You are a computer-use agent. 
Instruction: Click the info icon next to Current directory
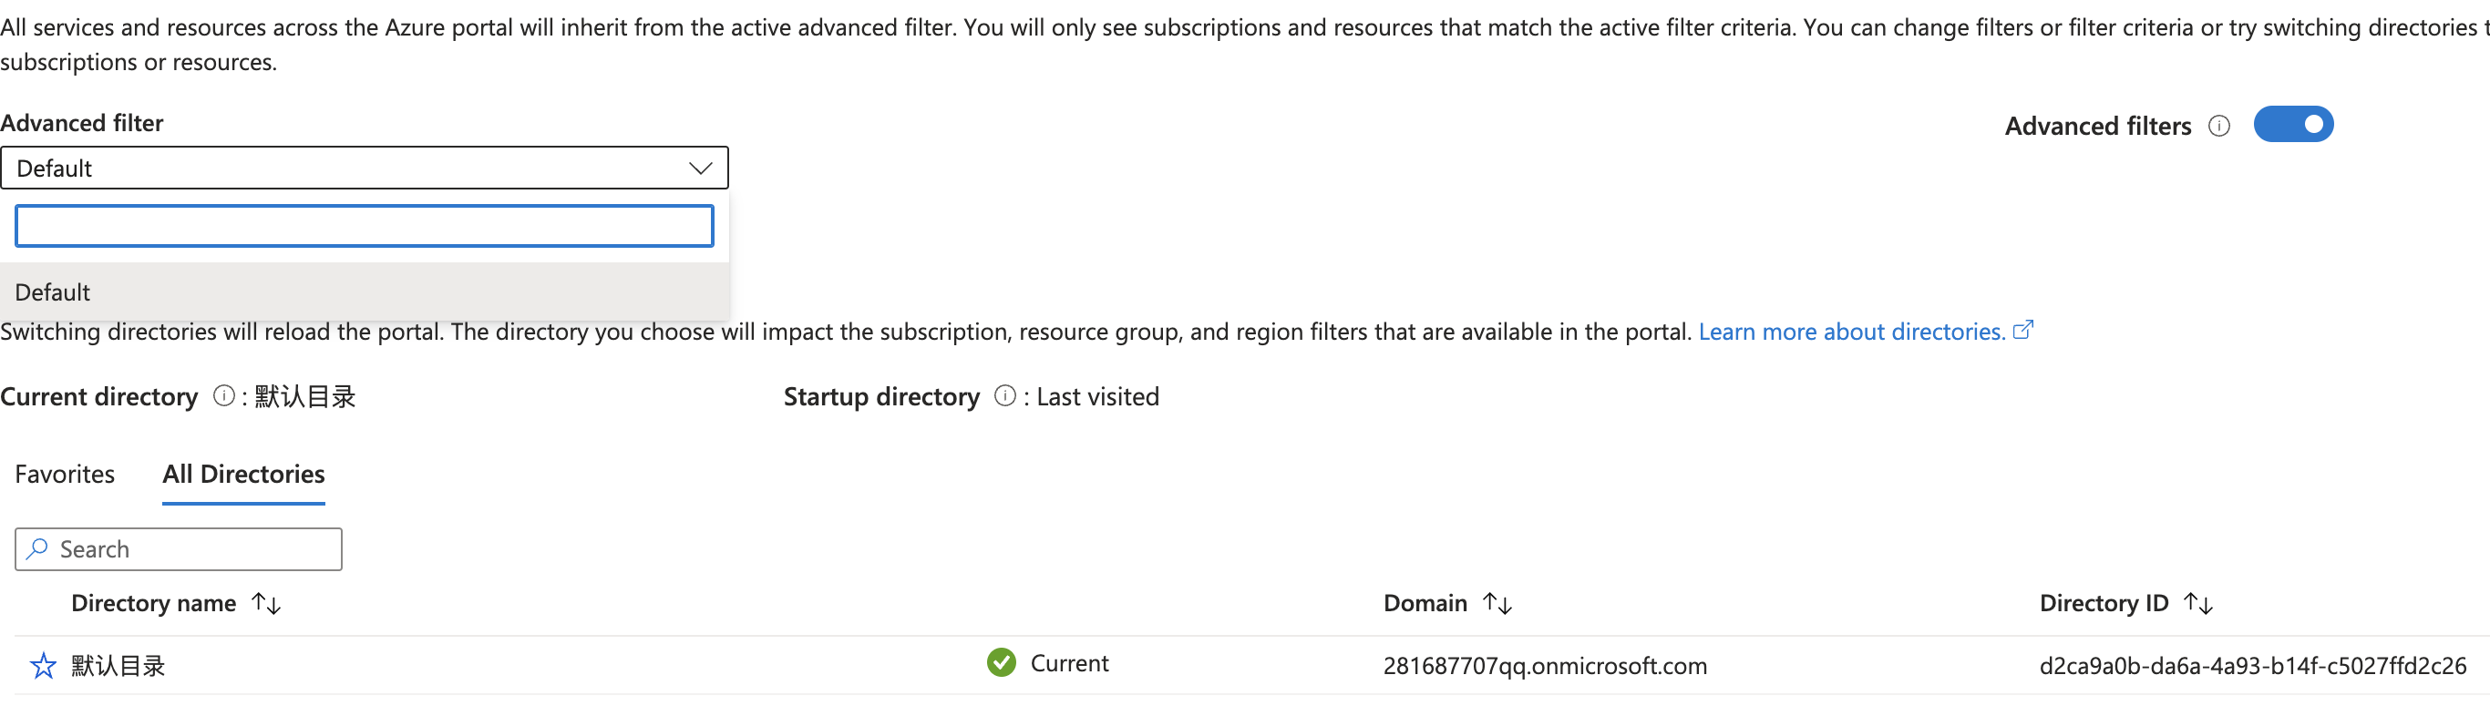click(223, 395)
